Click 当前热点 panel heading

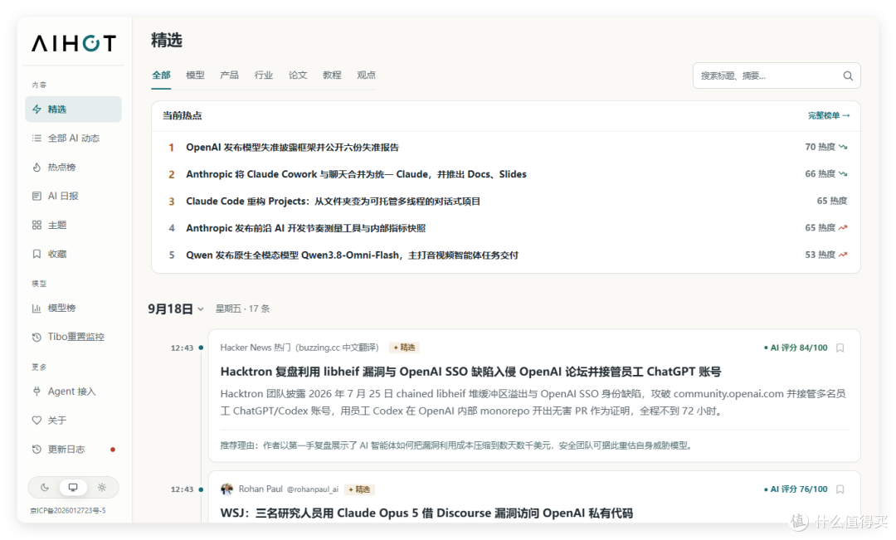coord(183,115)
